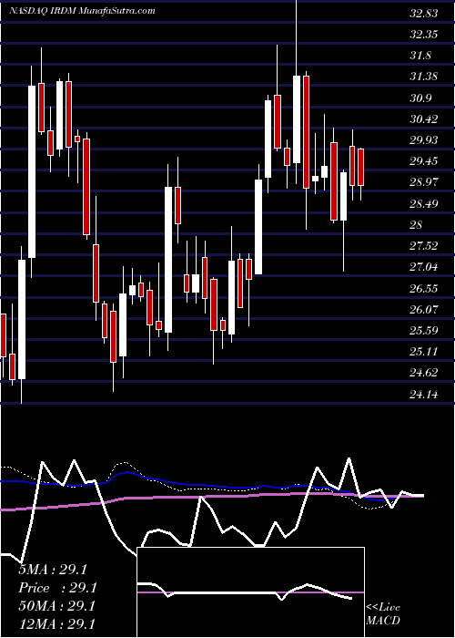Click the 32.35 price axis label
This screenshot has height=638, width=455.
click(x=424, y=35)
